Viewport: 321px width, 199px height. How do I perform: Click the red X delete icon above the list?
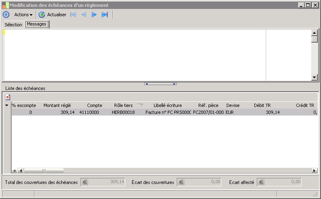[8, 97]
